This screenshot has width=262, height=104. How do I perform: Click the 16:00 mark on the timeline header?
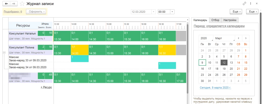coord(144,24)
